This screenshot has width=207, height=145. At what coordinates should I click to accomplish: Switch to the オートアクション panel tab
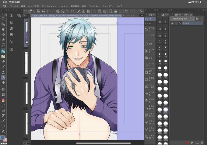click(184, 15)
